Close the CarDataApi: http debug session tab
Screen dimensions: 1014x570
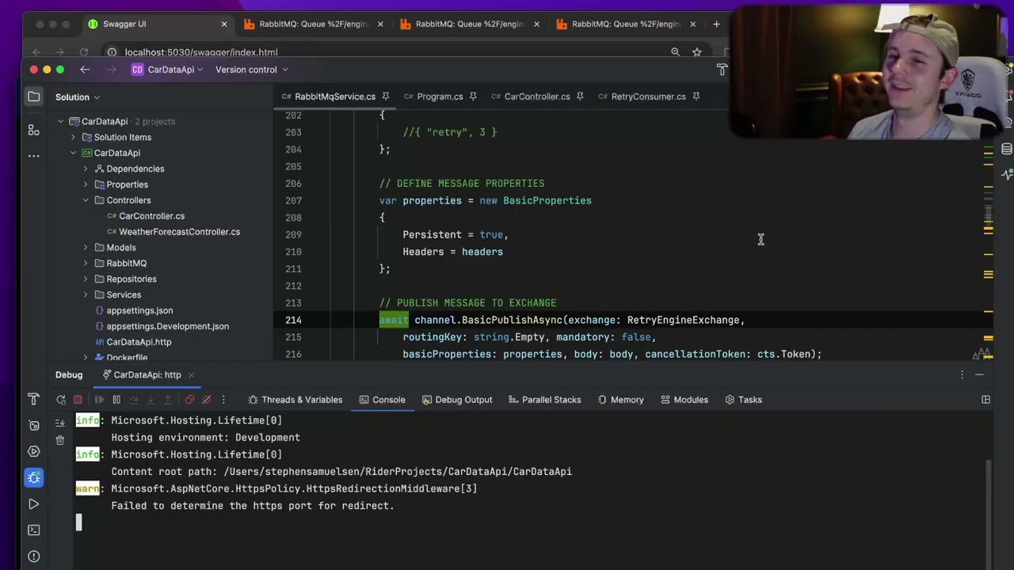191,375
